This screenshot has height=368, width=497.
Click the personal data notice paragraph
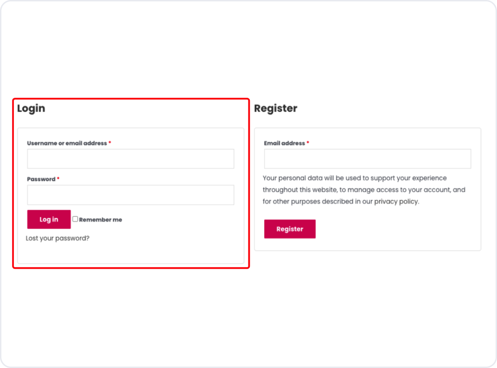point(364,189)
